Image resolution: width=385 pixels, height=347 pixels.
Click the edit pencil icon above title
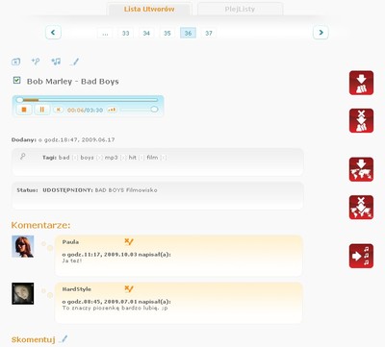click(x=74, y=62)
